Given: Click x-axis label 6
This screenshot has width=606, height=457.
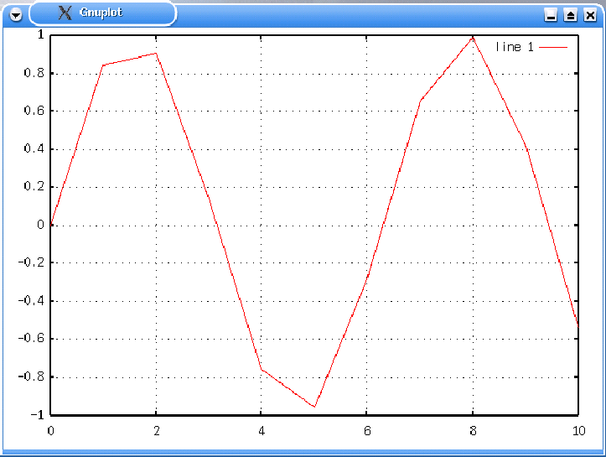Looking at the screenshot, I should 367,431.
